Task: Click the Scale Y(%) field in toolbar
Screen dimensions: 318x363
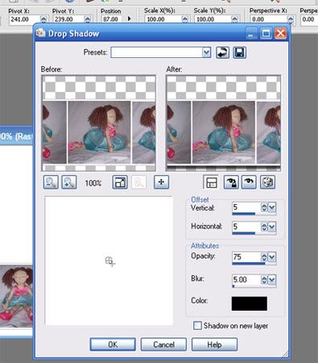Action: pyautogui.click(x=213, y=19)
